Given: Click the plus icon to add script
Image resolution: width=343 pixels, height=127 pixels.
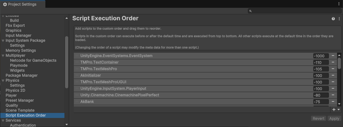Looking at the screenshot, I should pyautogui.click(x=334, y=110).
